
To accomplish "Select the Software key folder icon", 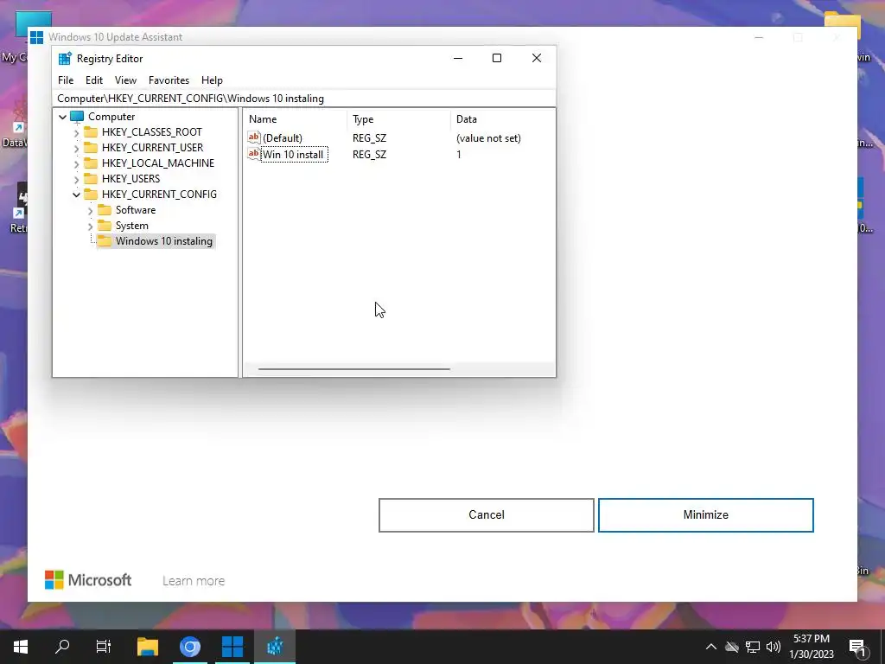I will pos(105,210).
